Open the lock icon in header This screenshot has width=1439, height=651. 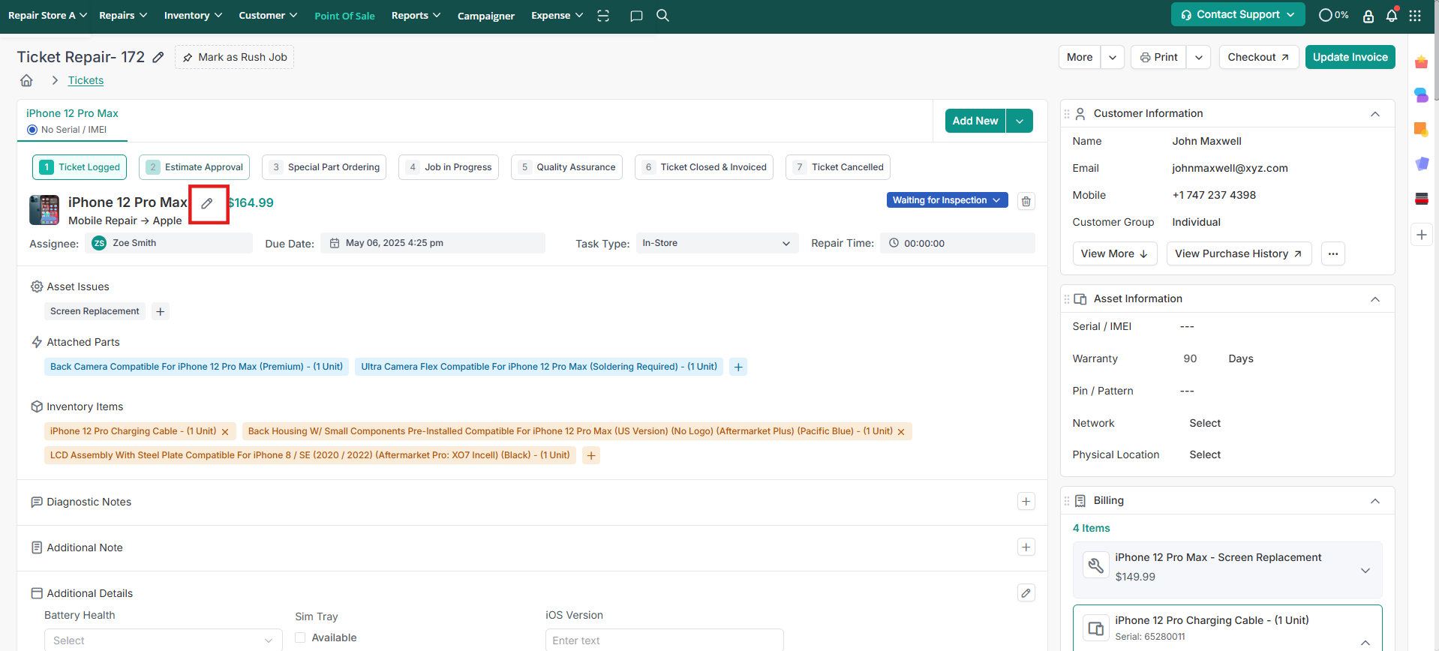pos(1368,16)
